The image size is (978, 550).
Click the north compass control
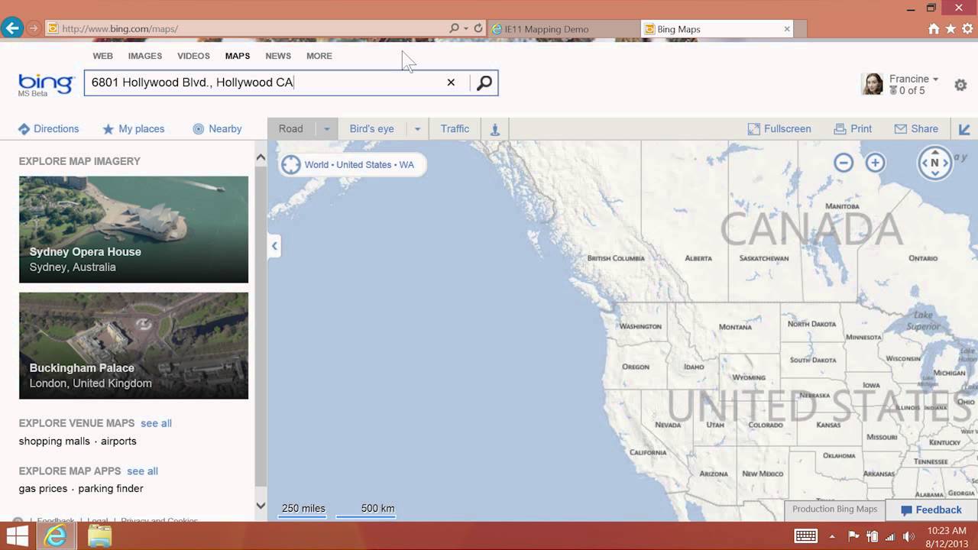coord(934,162)
